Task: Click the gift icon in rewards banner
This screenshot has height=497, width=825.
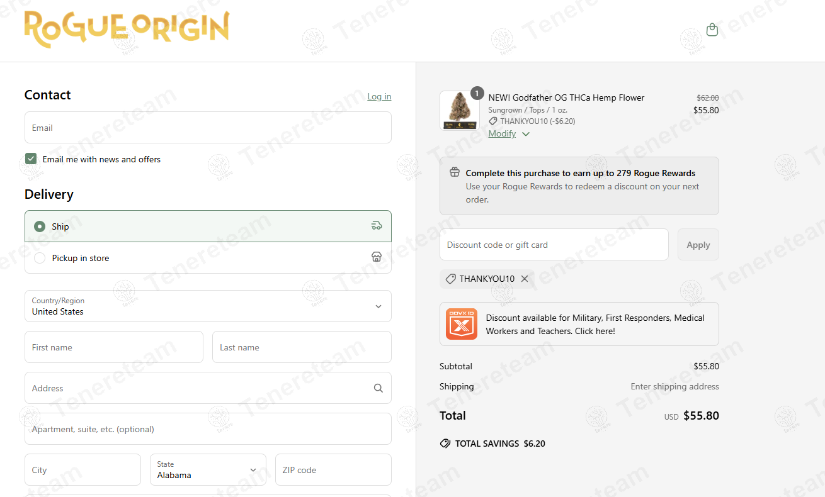Action: (454, 172)
